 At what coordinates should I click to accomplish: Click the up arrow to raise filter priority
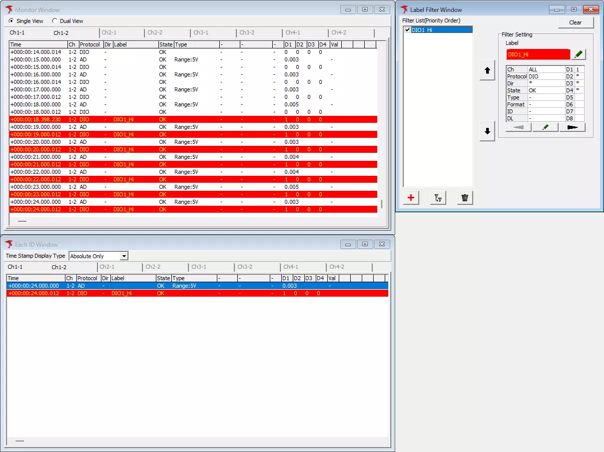pos(487,70)
